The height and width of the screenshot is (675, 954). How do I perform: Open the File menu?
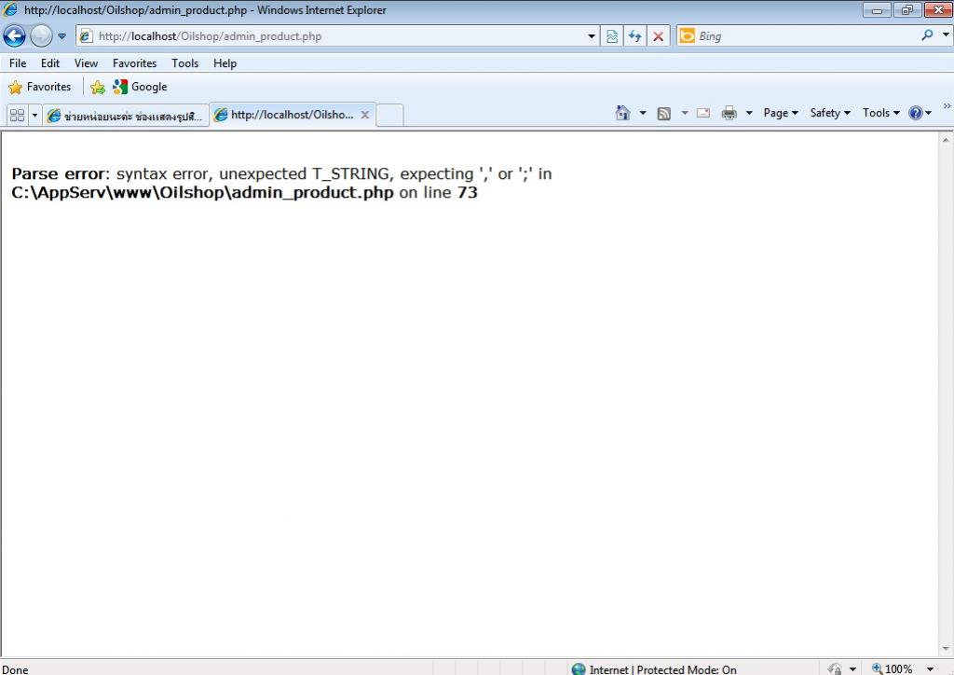tap(18, 63)
